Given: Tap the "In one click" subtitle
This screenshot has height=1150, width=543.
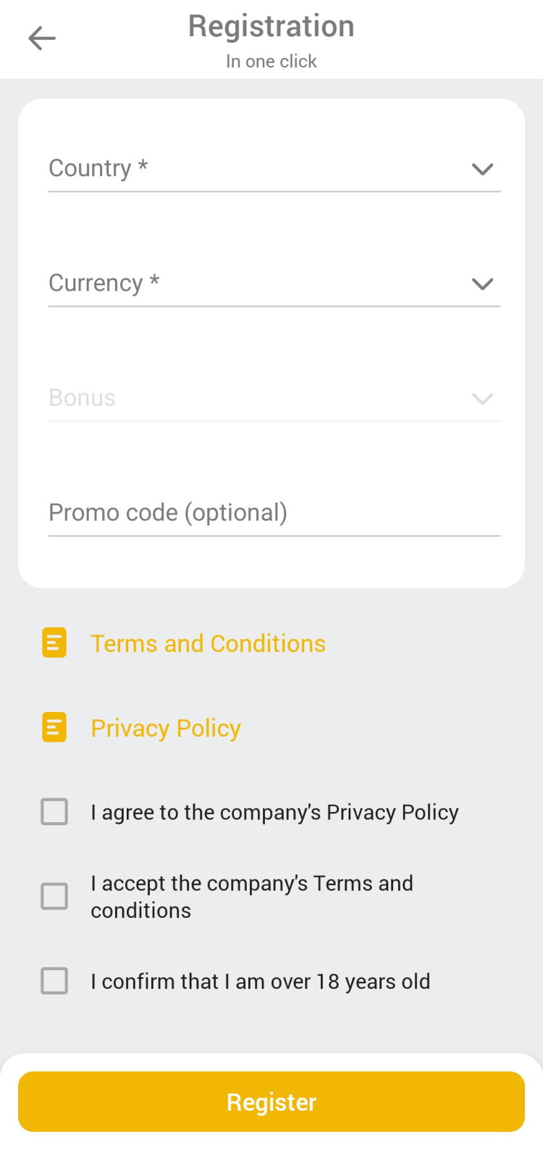Looking at the screenshot, I should [271, 62].
